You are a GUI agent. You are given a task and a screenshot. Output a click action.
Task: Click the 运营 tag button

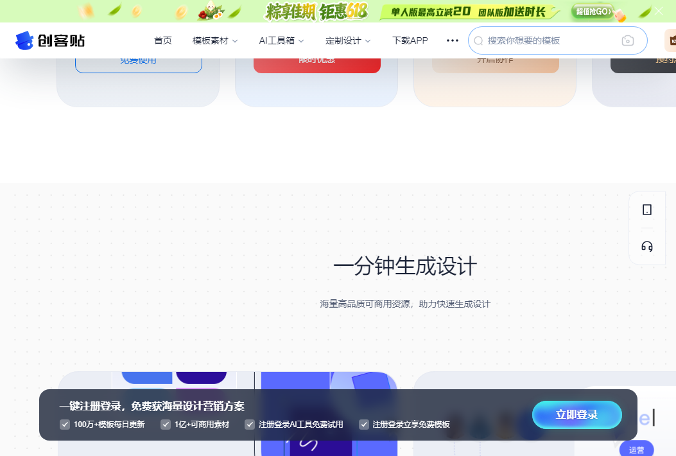tap(636, 449)
